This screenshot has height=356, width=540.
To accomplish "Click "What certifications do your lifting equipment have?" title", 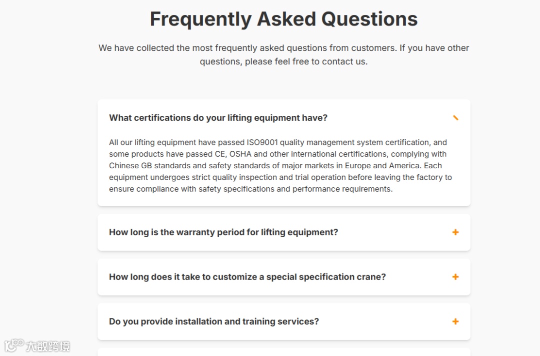I will point(218,118).
